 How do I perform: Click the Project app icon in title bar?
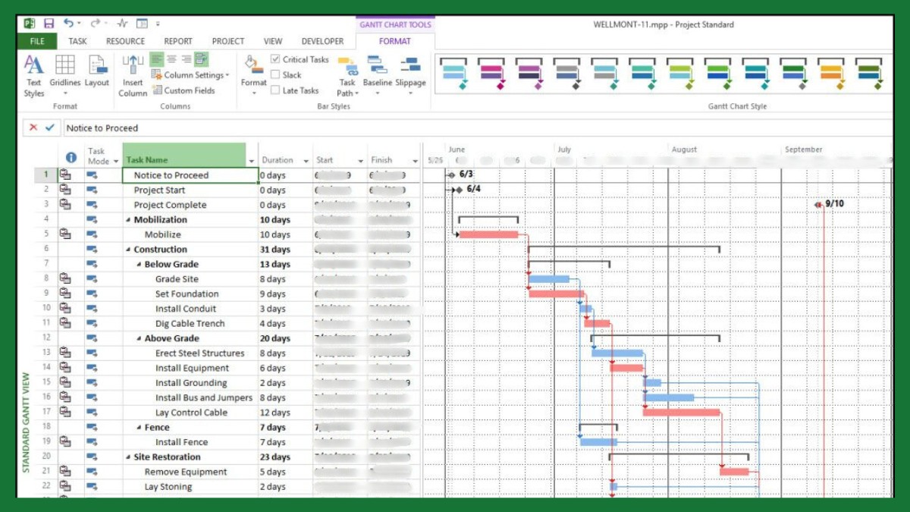pos(30,24)
